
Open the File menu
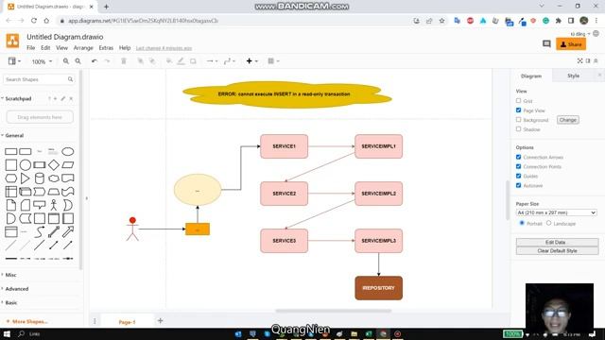click(x=31, y=48)
